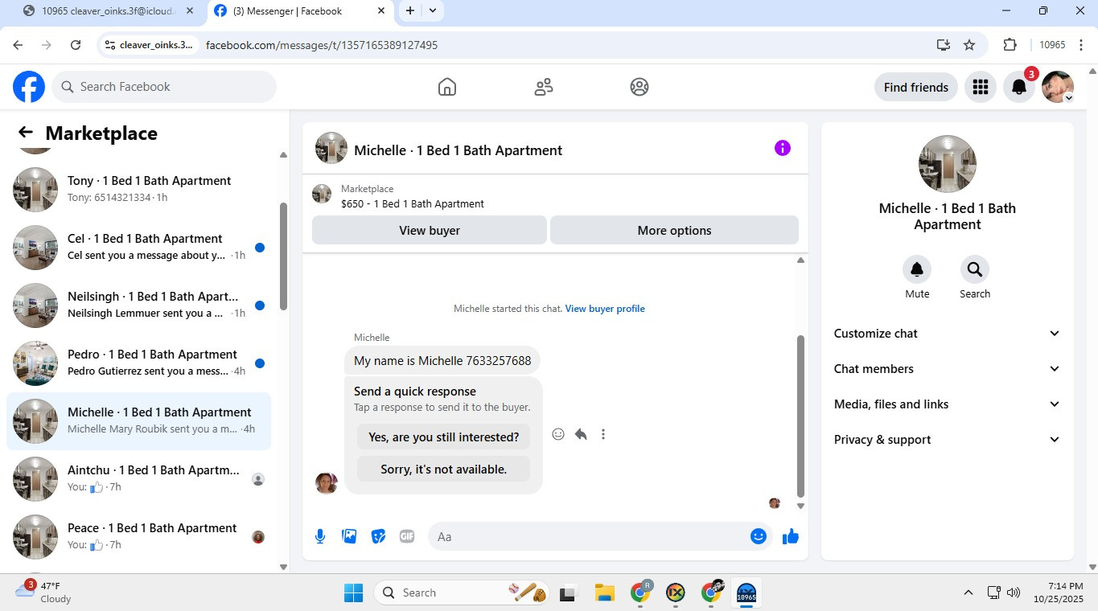Attach a file using the photo icon
1098x611 pixels.
coord(349,536)
